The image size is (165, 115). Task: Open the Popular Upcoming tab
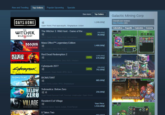(x=55, y=7)
